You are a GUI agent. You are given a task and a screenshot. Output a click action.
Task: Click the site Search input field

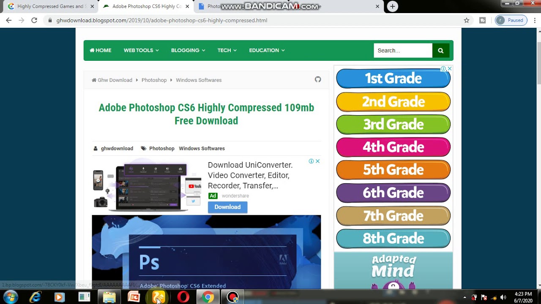pyautogui.click(x=403, y=50)
